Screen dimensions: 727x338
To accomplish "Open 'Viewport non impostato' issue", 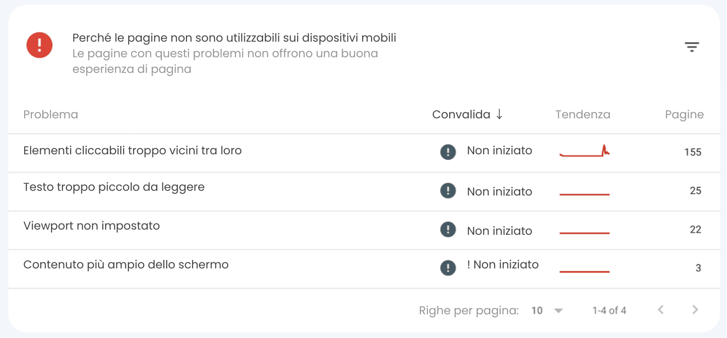I will tap(92, 226).
